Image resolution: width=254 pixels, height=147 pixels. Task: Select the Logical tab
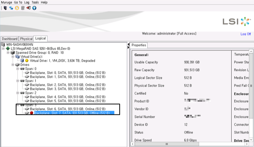(x=41, y=38)
